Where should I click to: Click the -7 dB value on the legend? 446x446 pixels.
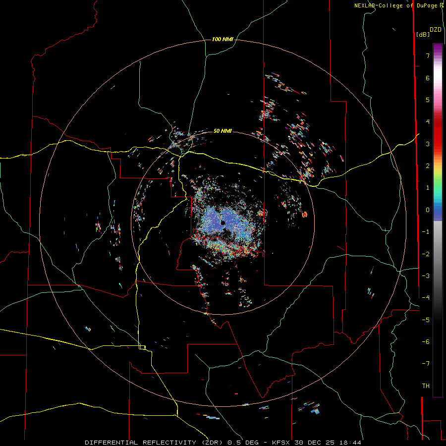[426, 364]
